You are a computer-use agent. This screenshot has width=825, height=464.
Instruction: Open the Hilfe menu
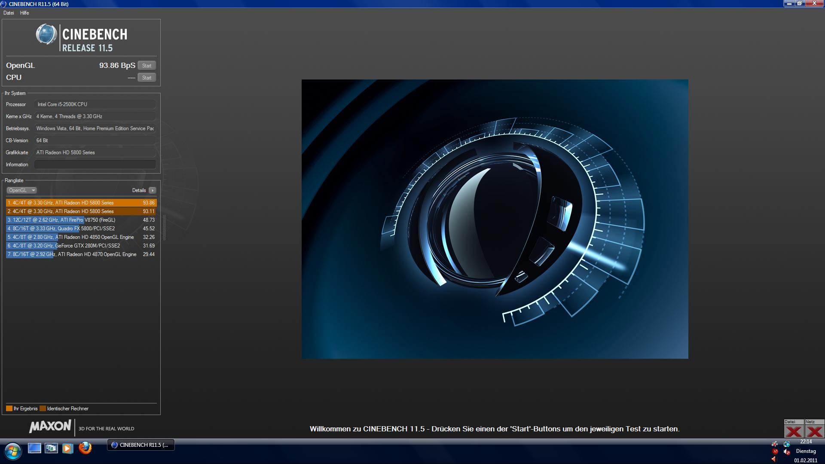tap(24, 13)
